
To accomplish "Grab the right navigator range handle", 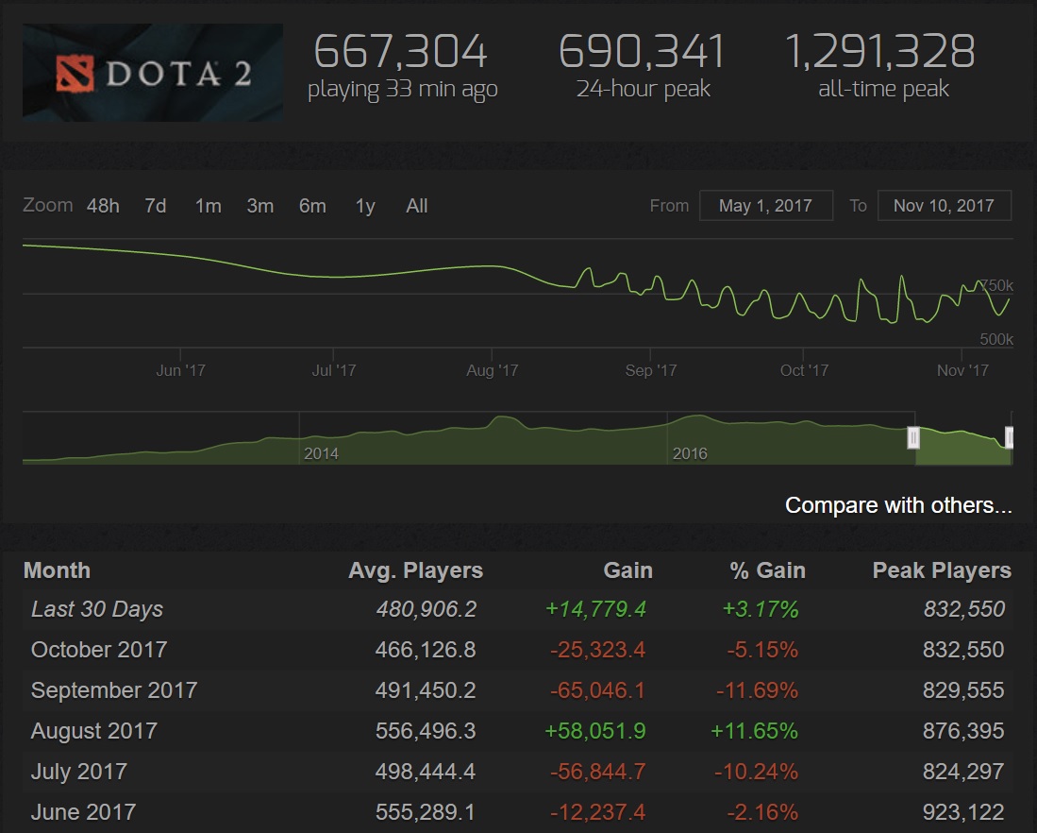I will coord(1010,437).
